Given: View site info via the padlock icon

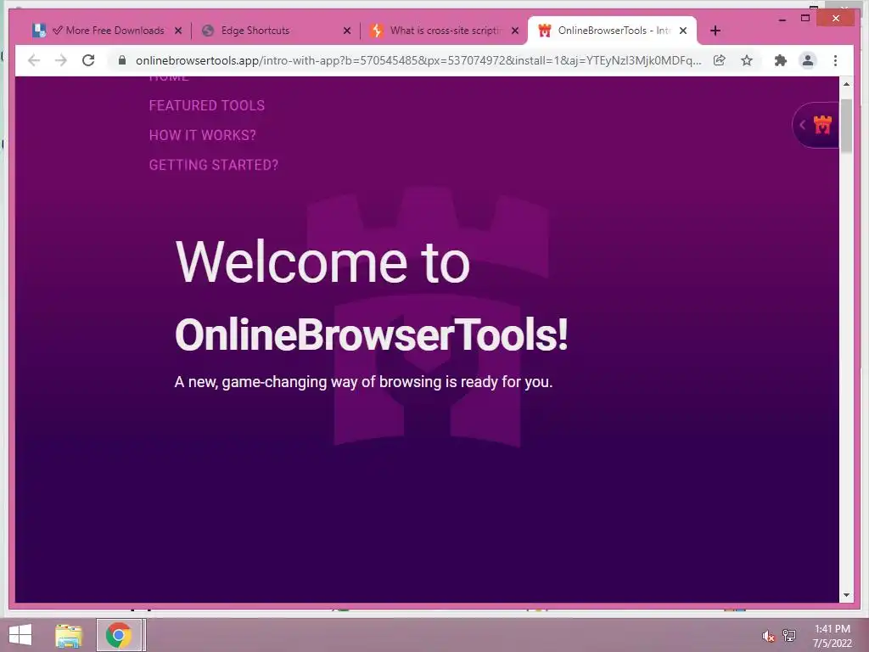Looking at the screenshot, I should pyautogui.click(x=122, y=60).
